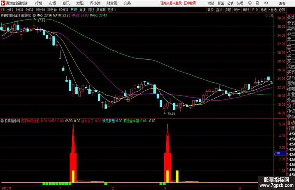295x190 pixels.
Task: Open the 公式 menu
Action: (x=230, y=3)
